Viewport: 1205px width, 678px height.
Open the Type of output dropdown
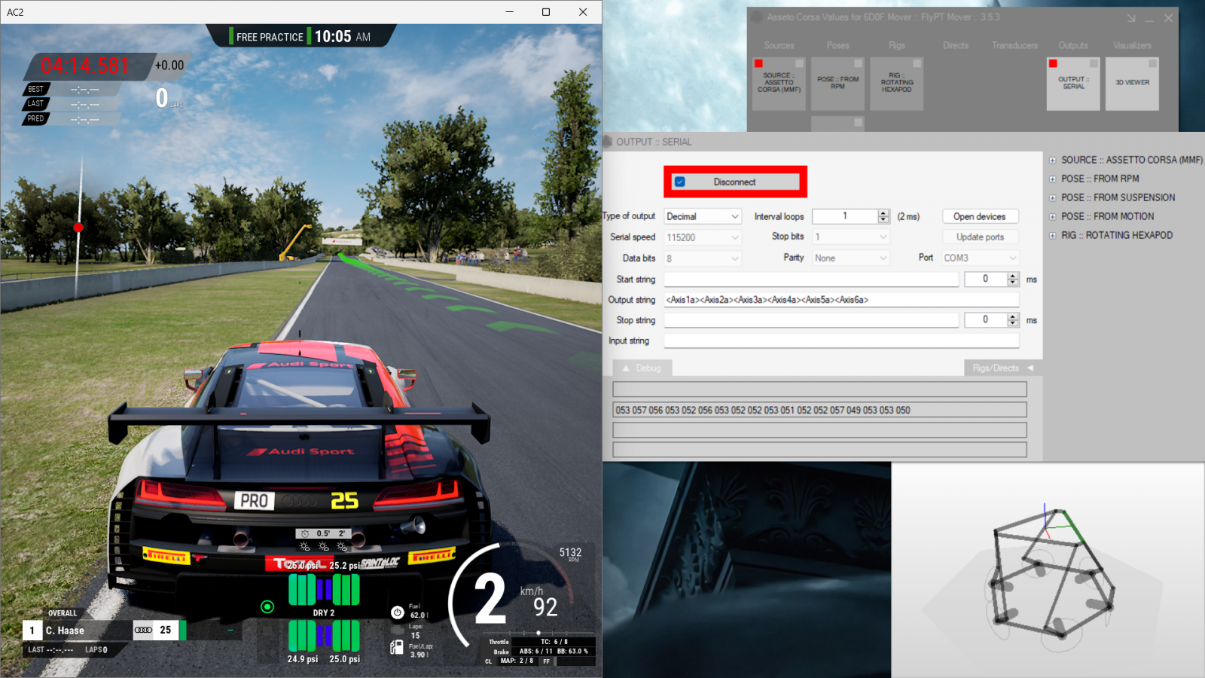pos(703,217)
